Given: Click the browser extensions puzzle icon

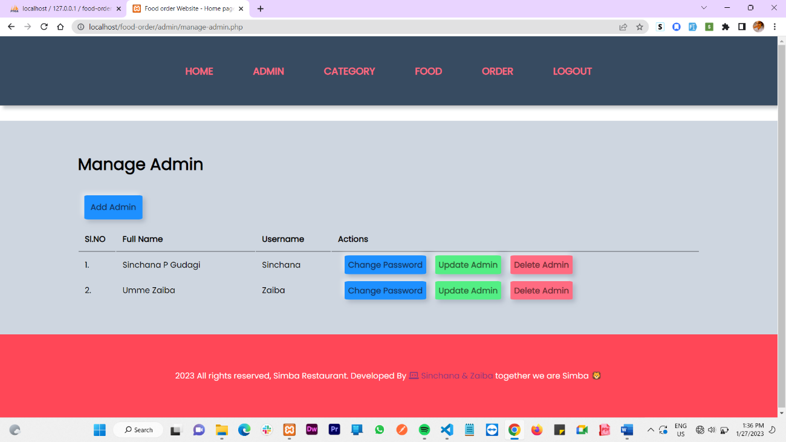Looking at the screenshot, I should pos(725,27).
